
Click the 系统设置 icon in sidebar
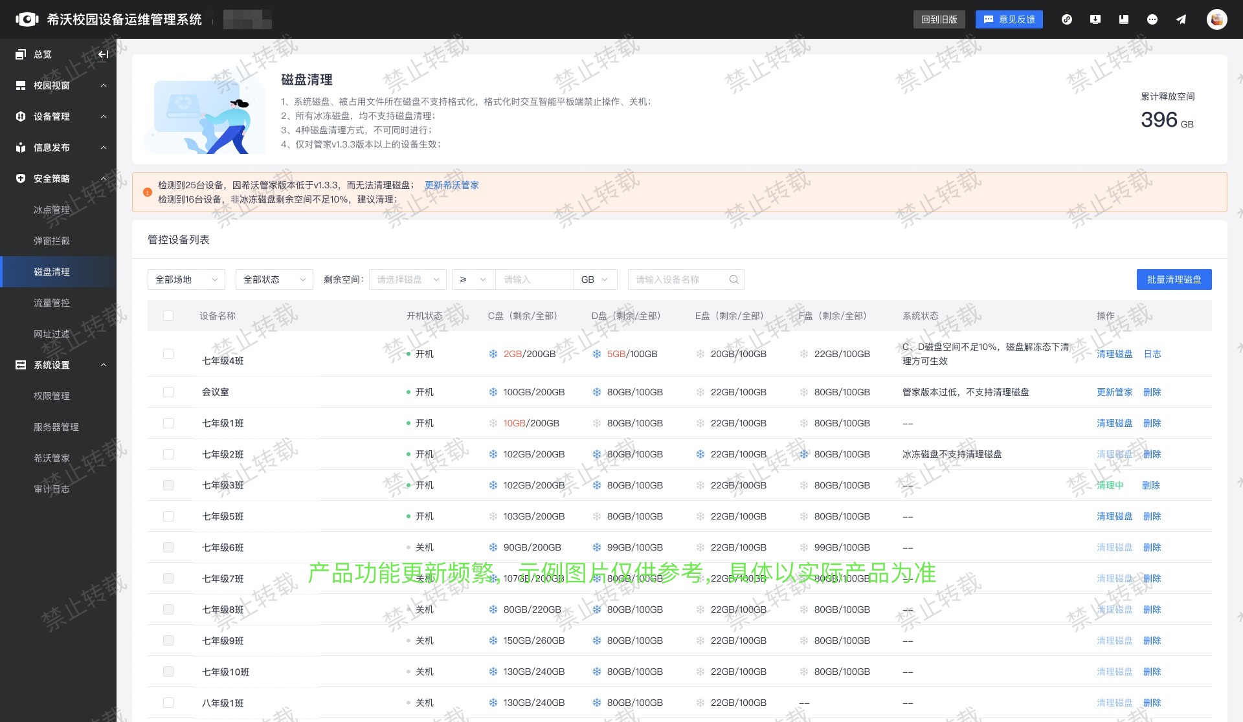[21, 365]
